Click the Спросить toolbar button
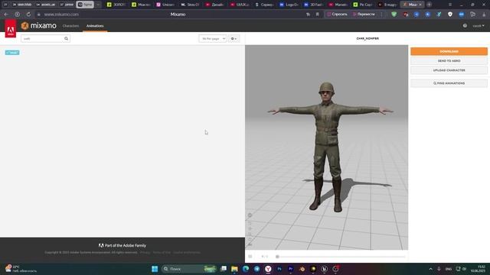The width and height of the screenshot is (490, 275). (x=337, y=15)
